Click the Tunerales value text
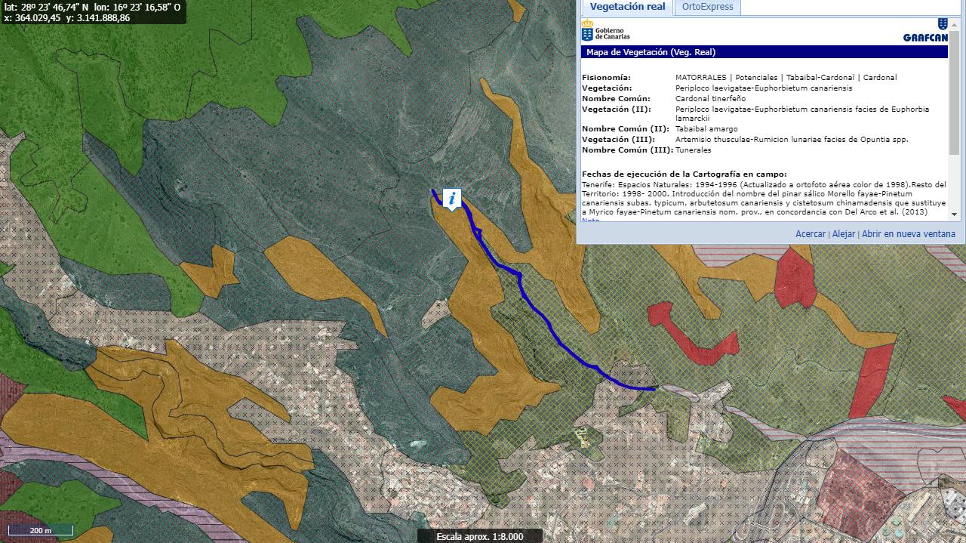The width and height of the screenshot is (966, 543). (x=693, y=150)
